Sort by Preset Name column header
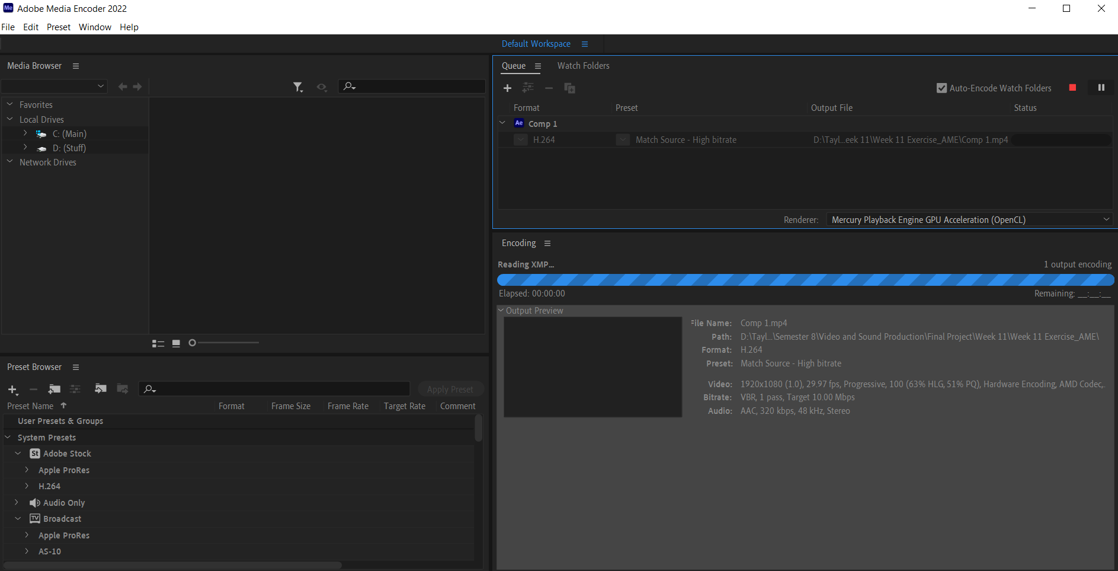The height and width of the screenshot is (571, 1118). pyautogui.click(x=30, y=406)
